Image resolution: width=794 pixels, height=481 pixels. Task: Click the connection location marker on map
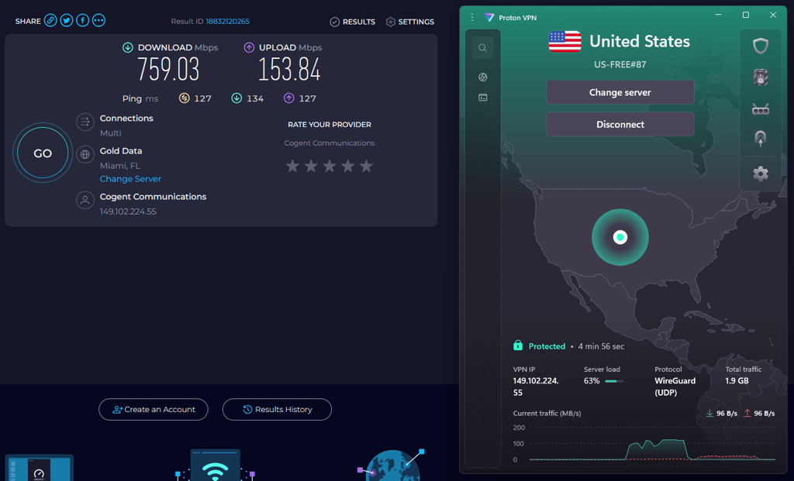(x=620, y=237)
